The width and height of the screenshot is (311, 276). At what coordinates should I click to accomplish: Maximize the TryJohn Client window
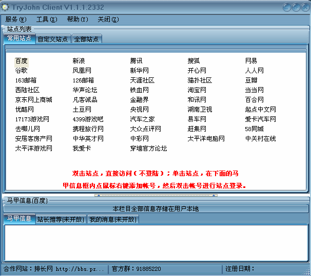296,7
